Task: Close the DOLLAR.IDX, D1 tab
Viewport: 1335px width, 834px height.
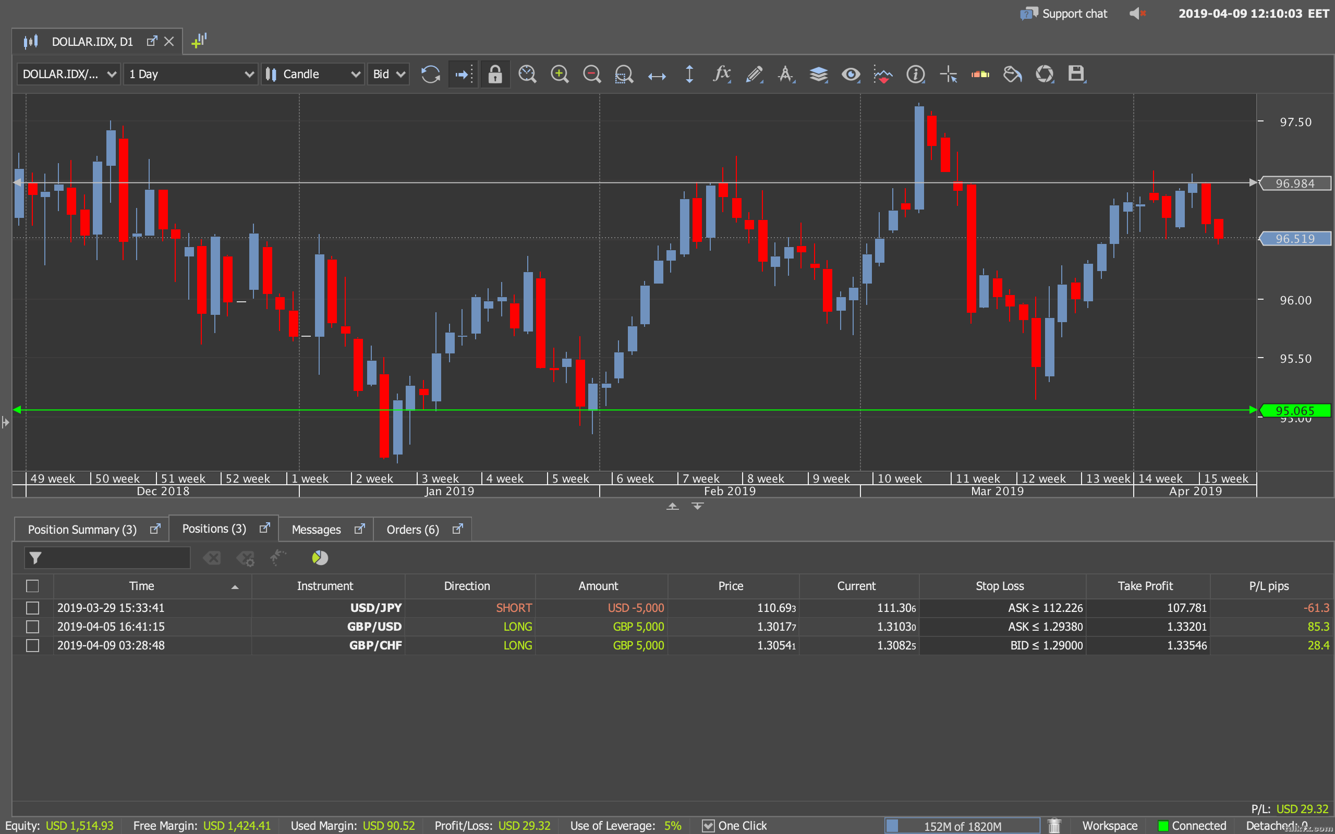Action: click(x=169, y=41)
